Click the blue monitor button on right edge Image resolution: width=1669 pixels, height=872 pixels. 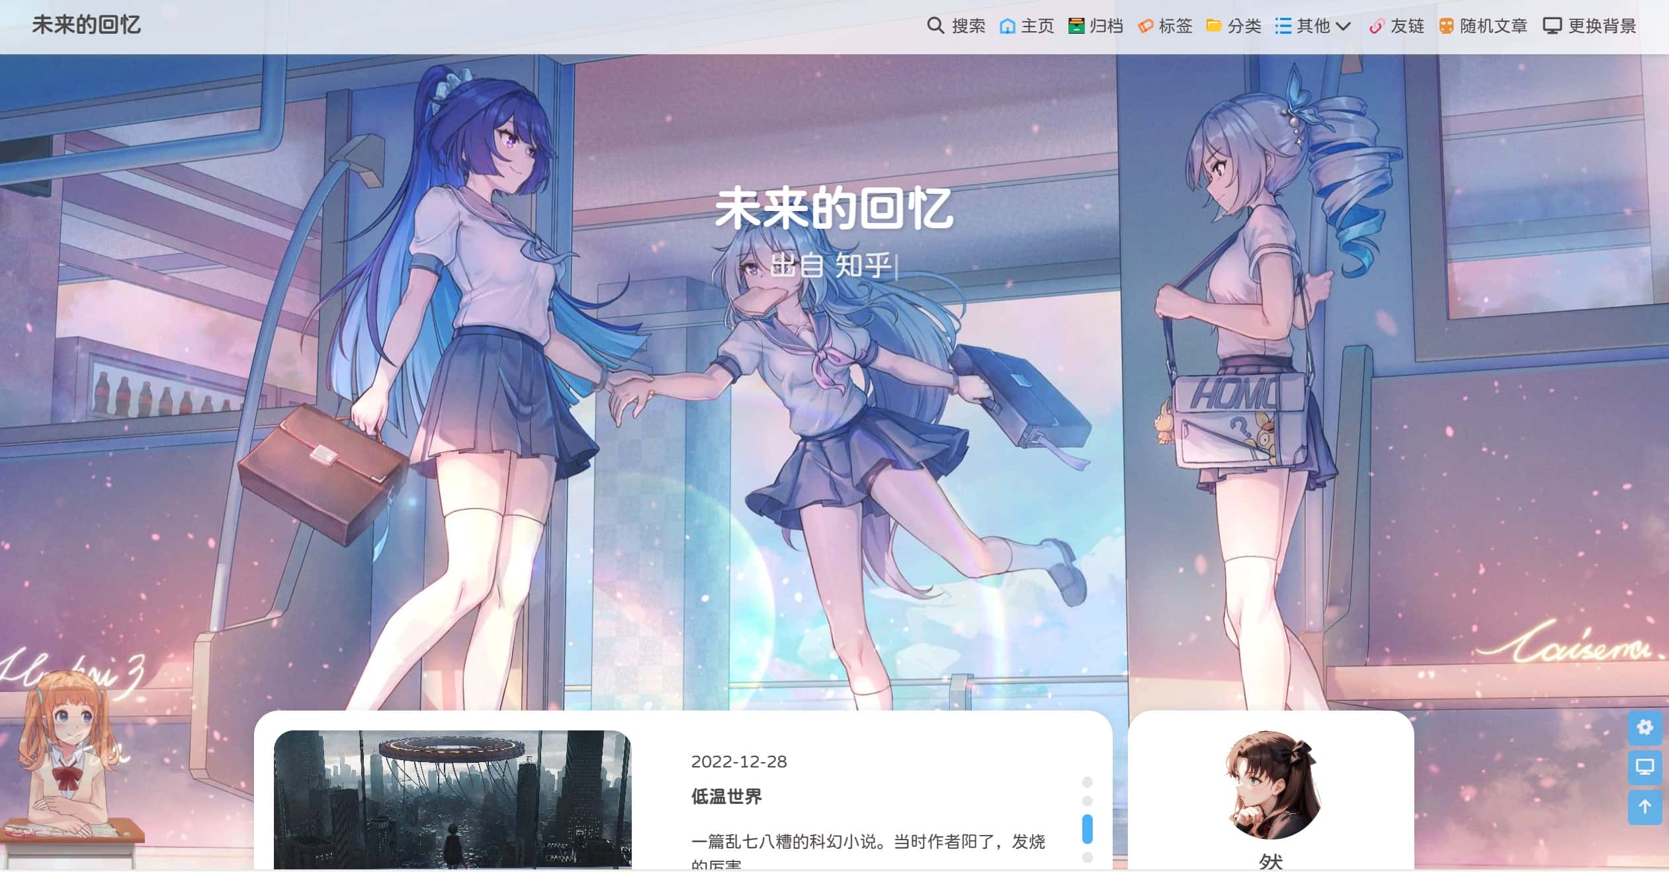click(x=1645, y=767)
